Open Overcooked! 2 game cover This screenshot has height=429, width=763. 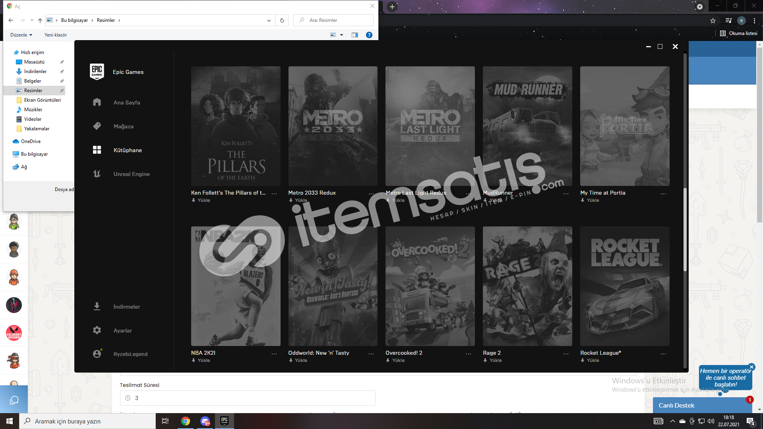(x=430, y=286)
